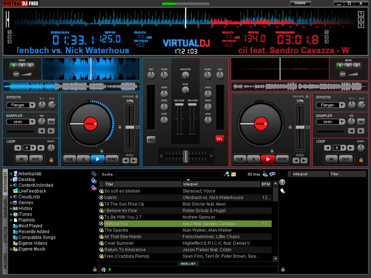Click the right deck keylock padlock icon
This screenshot has width=371, height=278.
pos(307,96)
